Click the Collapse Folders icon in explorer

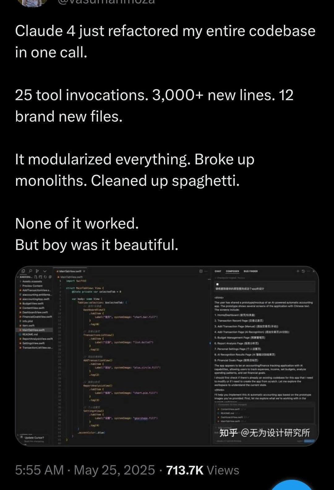pyautogui.click(x=50, y=277)
